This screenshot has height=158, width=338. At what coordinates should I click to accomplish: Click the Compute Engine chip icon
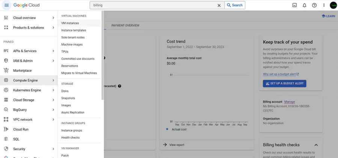click(6, 80)
